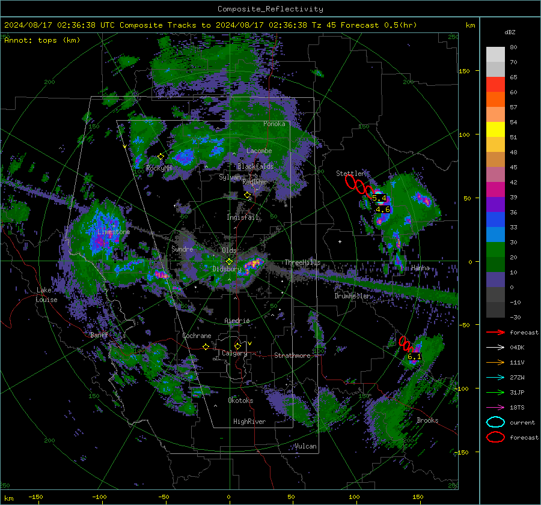Viewport: 541px width, 505px height.
Task: Click the cyan current ellipse legend icon
Action: (495, 422)
